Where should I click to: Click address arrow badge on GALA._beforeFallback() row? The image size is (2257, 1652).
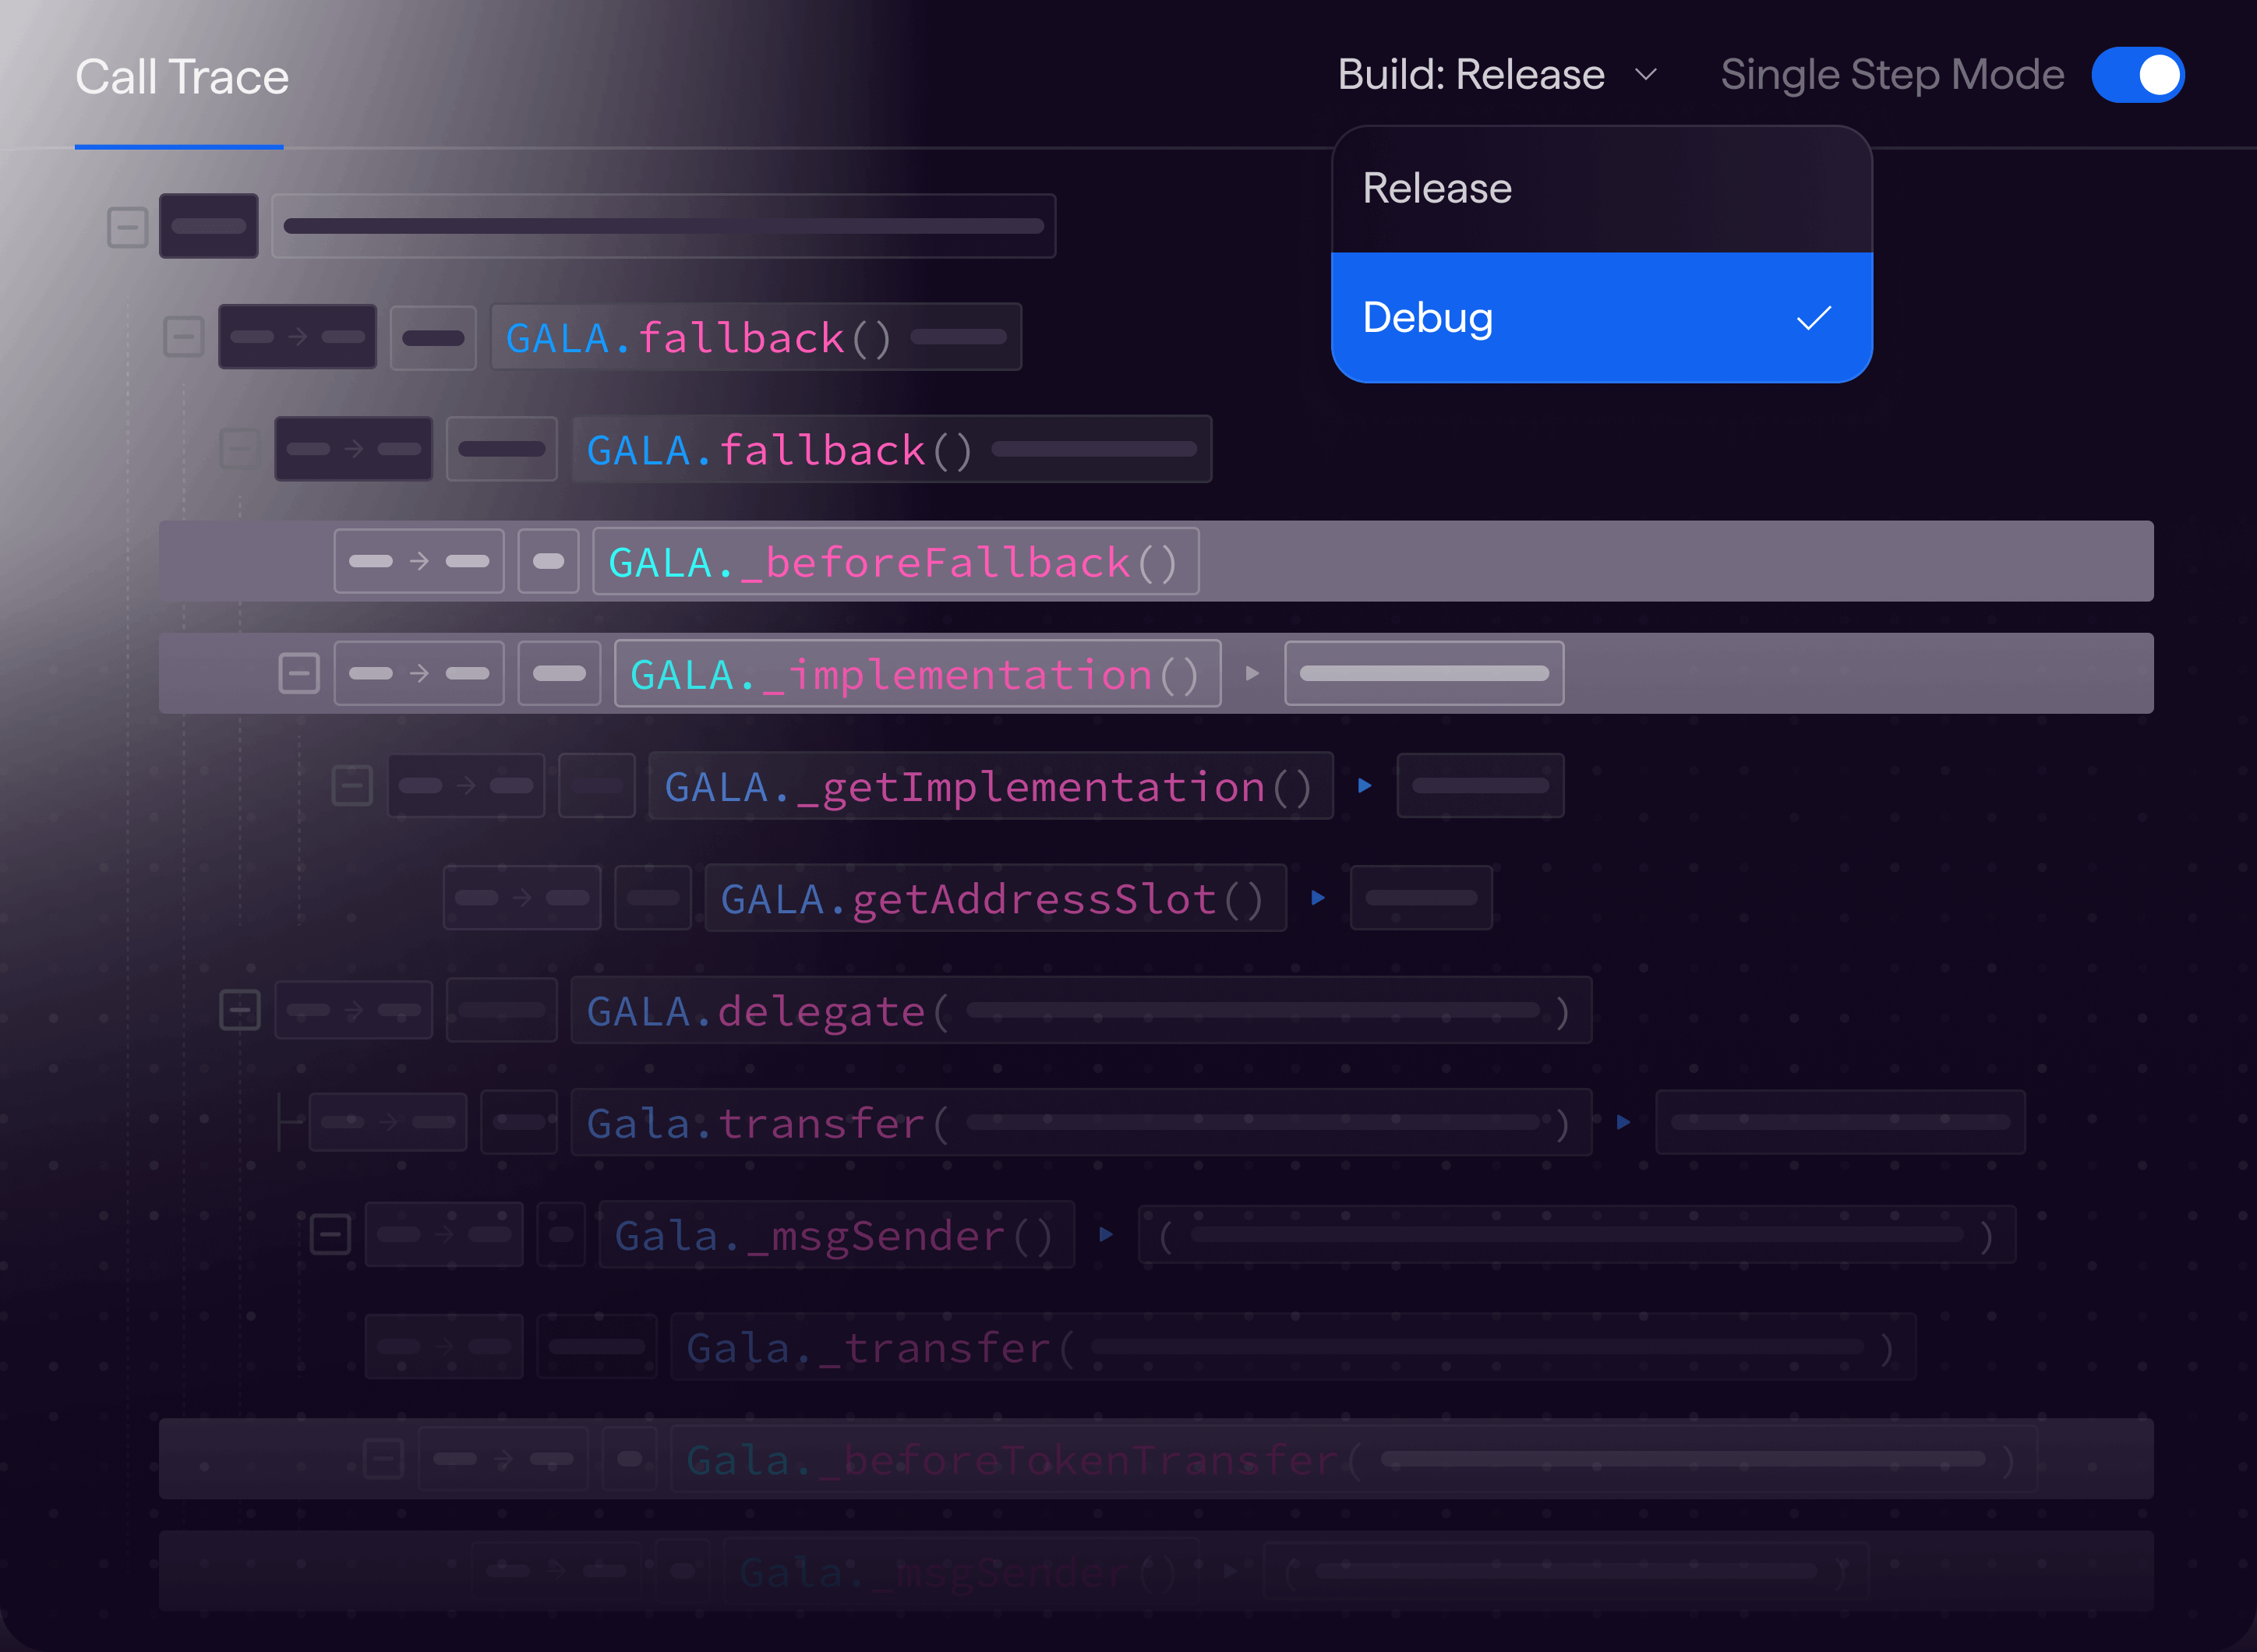(x=419, y=561)
